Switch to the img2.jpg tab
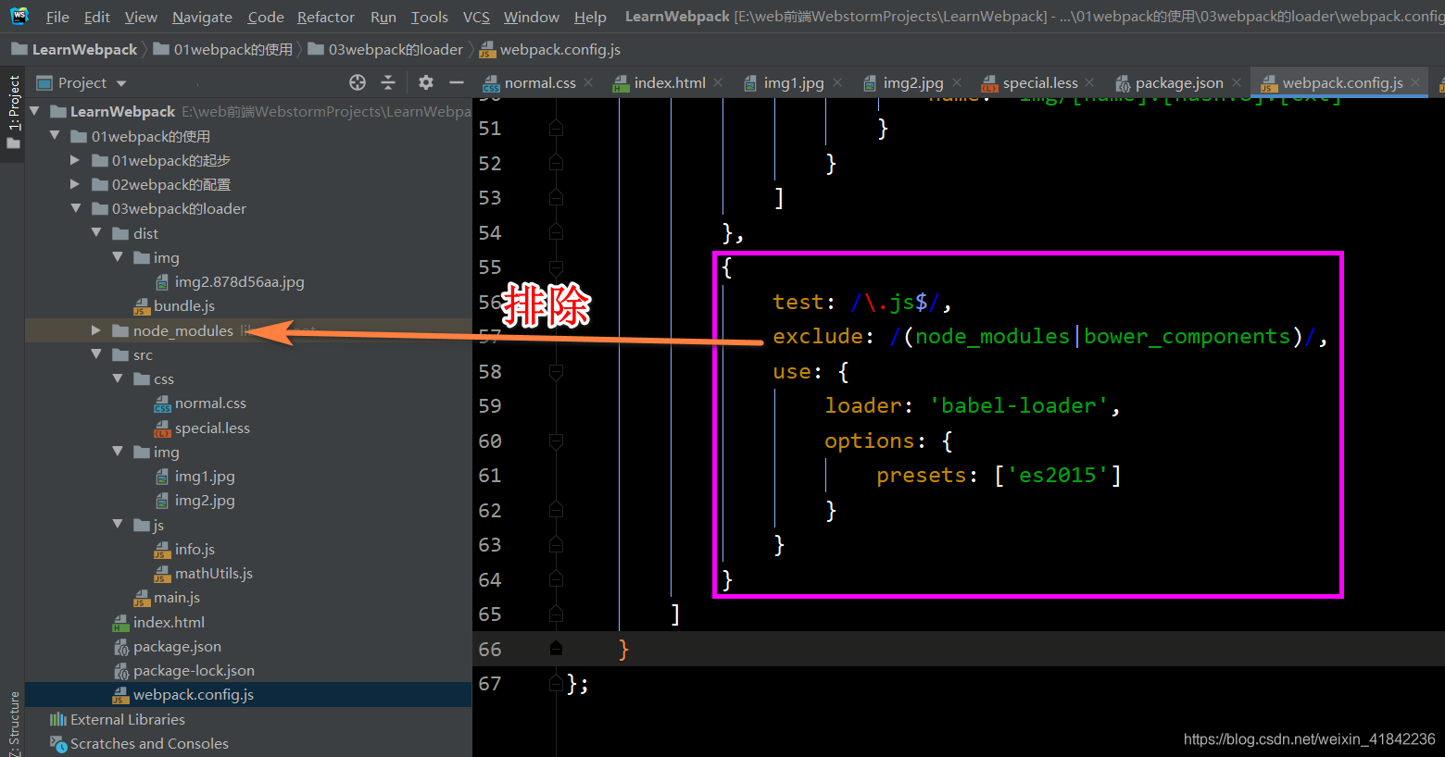This screenshot has width=1445, height=757. 912,83
